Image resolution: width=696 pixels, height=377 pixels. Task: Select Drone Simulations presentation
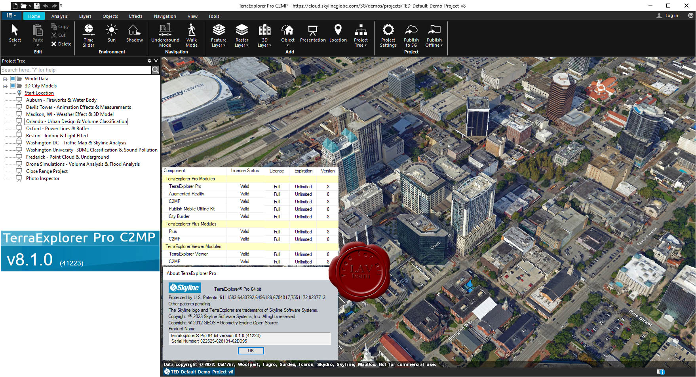click(x=83, y=164)
